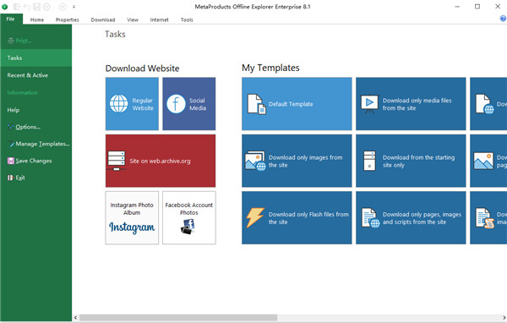Image resolution: width=507 pixels, height=323 pixels.
Task: Open Help in the File sidebar
Action: 35,110
